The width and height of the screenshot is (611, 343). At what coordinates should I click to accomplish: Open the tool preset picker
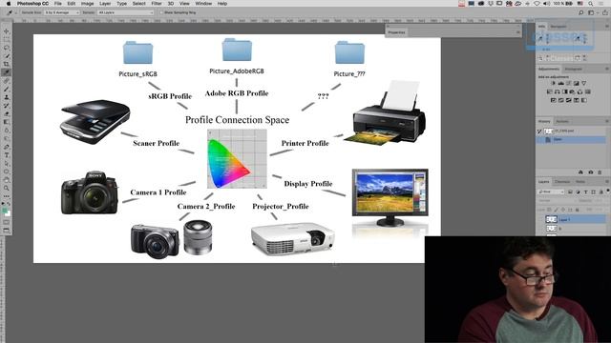(x=11, y=12)
